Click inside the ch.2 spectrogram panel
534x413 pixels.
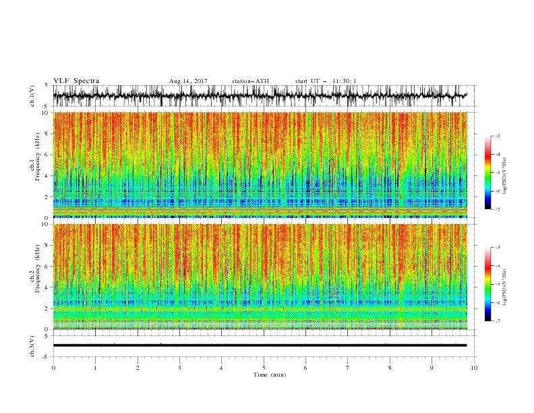click(260, 277)
